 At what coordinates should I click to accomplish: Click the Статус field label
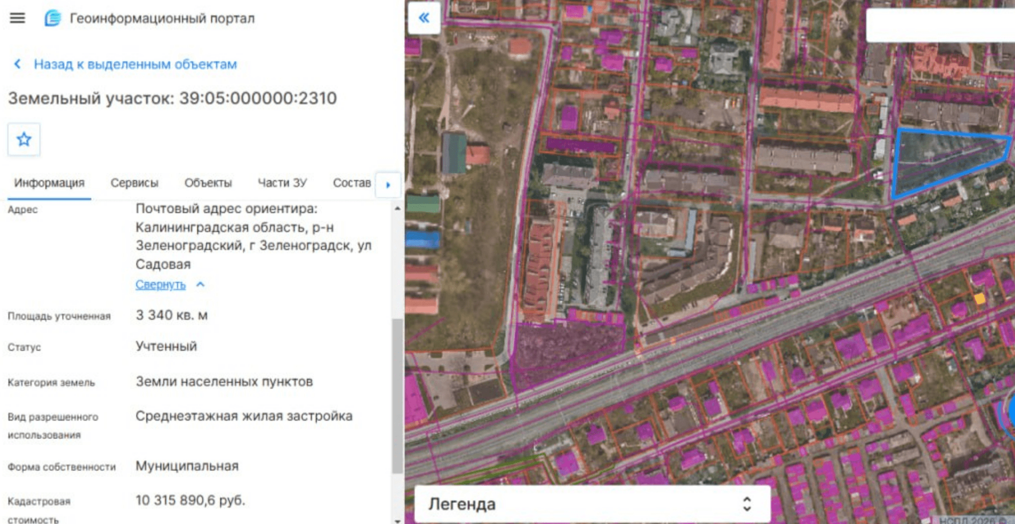[24, 347]
